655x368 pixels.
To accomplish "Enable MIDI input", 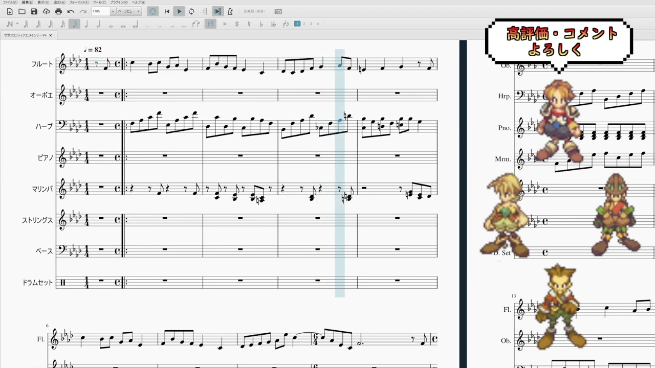I will point(152,11).
